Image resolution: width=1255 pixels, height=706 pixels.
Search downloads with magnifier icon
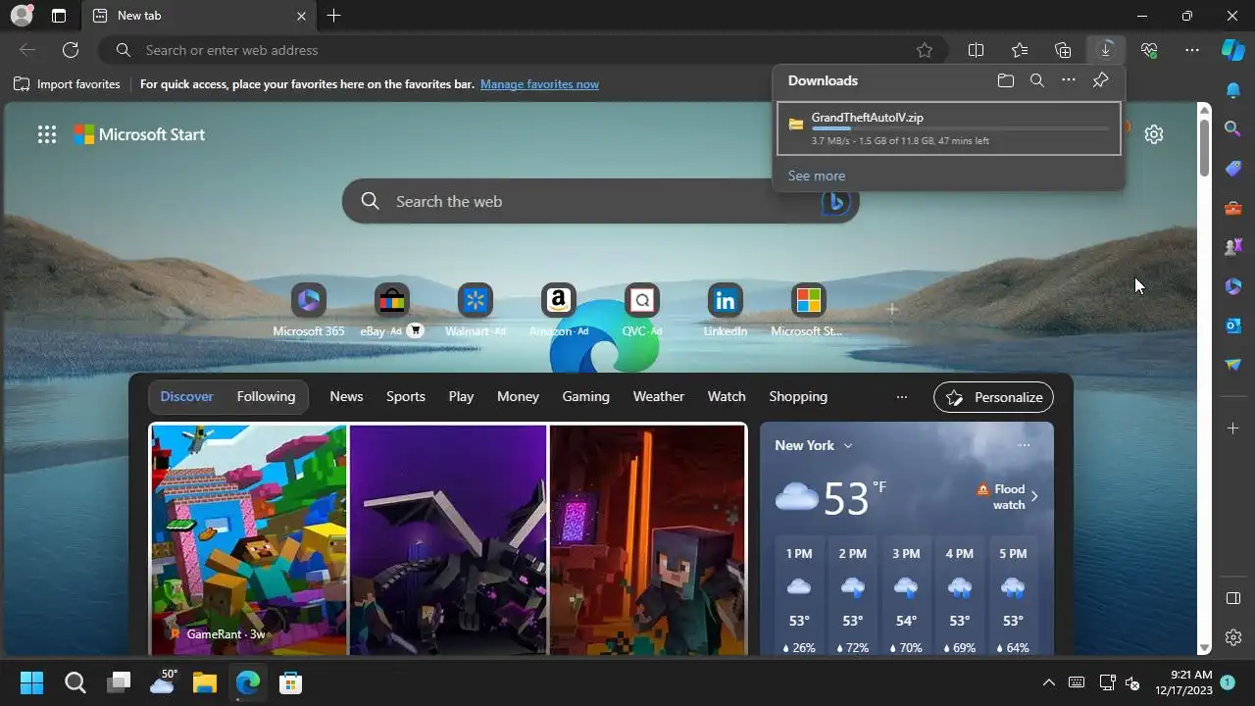pyautogui.click(x=1037, y=80)
